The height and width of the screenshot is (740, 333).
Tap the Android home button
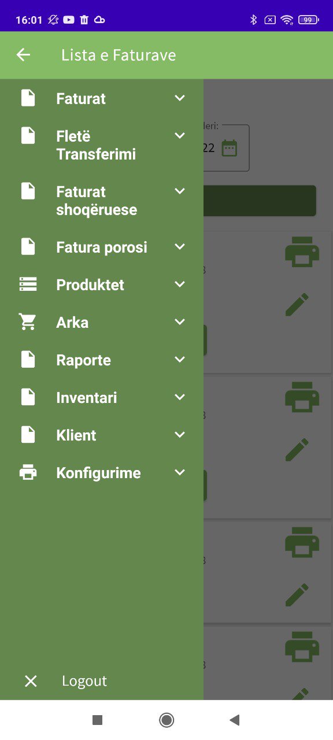(x=166, y=720)
